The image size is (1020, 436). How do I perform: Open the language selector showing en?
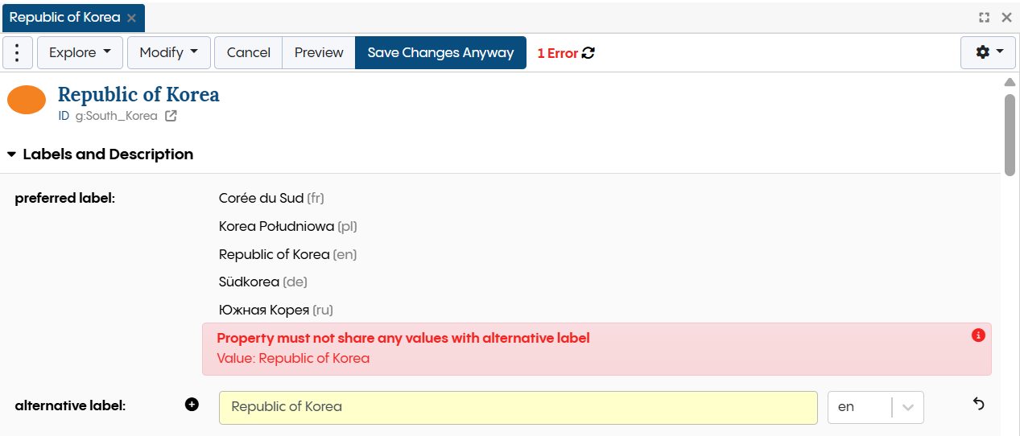(875, 407)
